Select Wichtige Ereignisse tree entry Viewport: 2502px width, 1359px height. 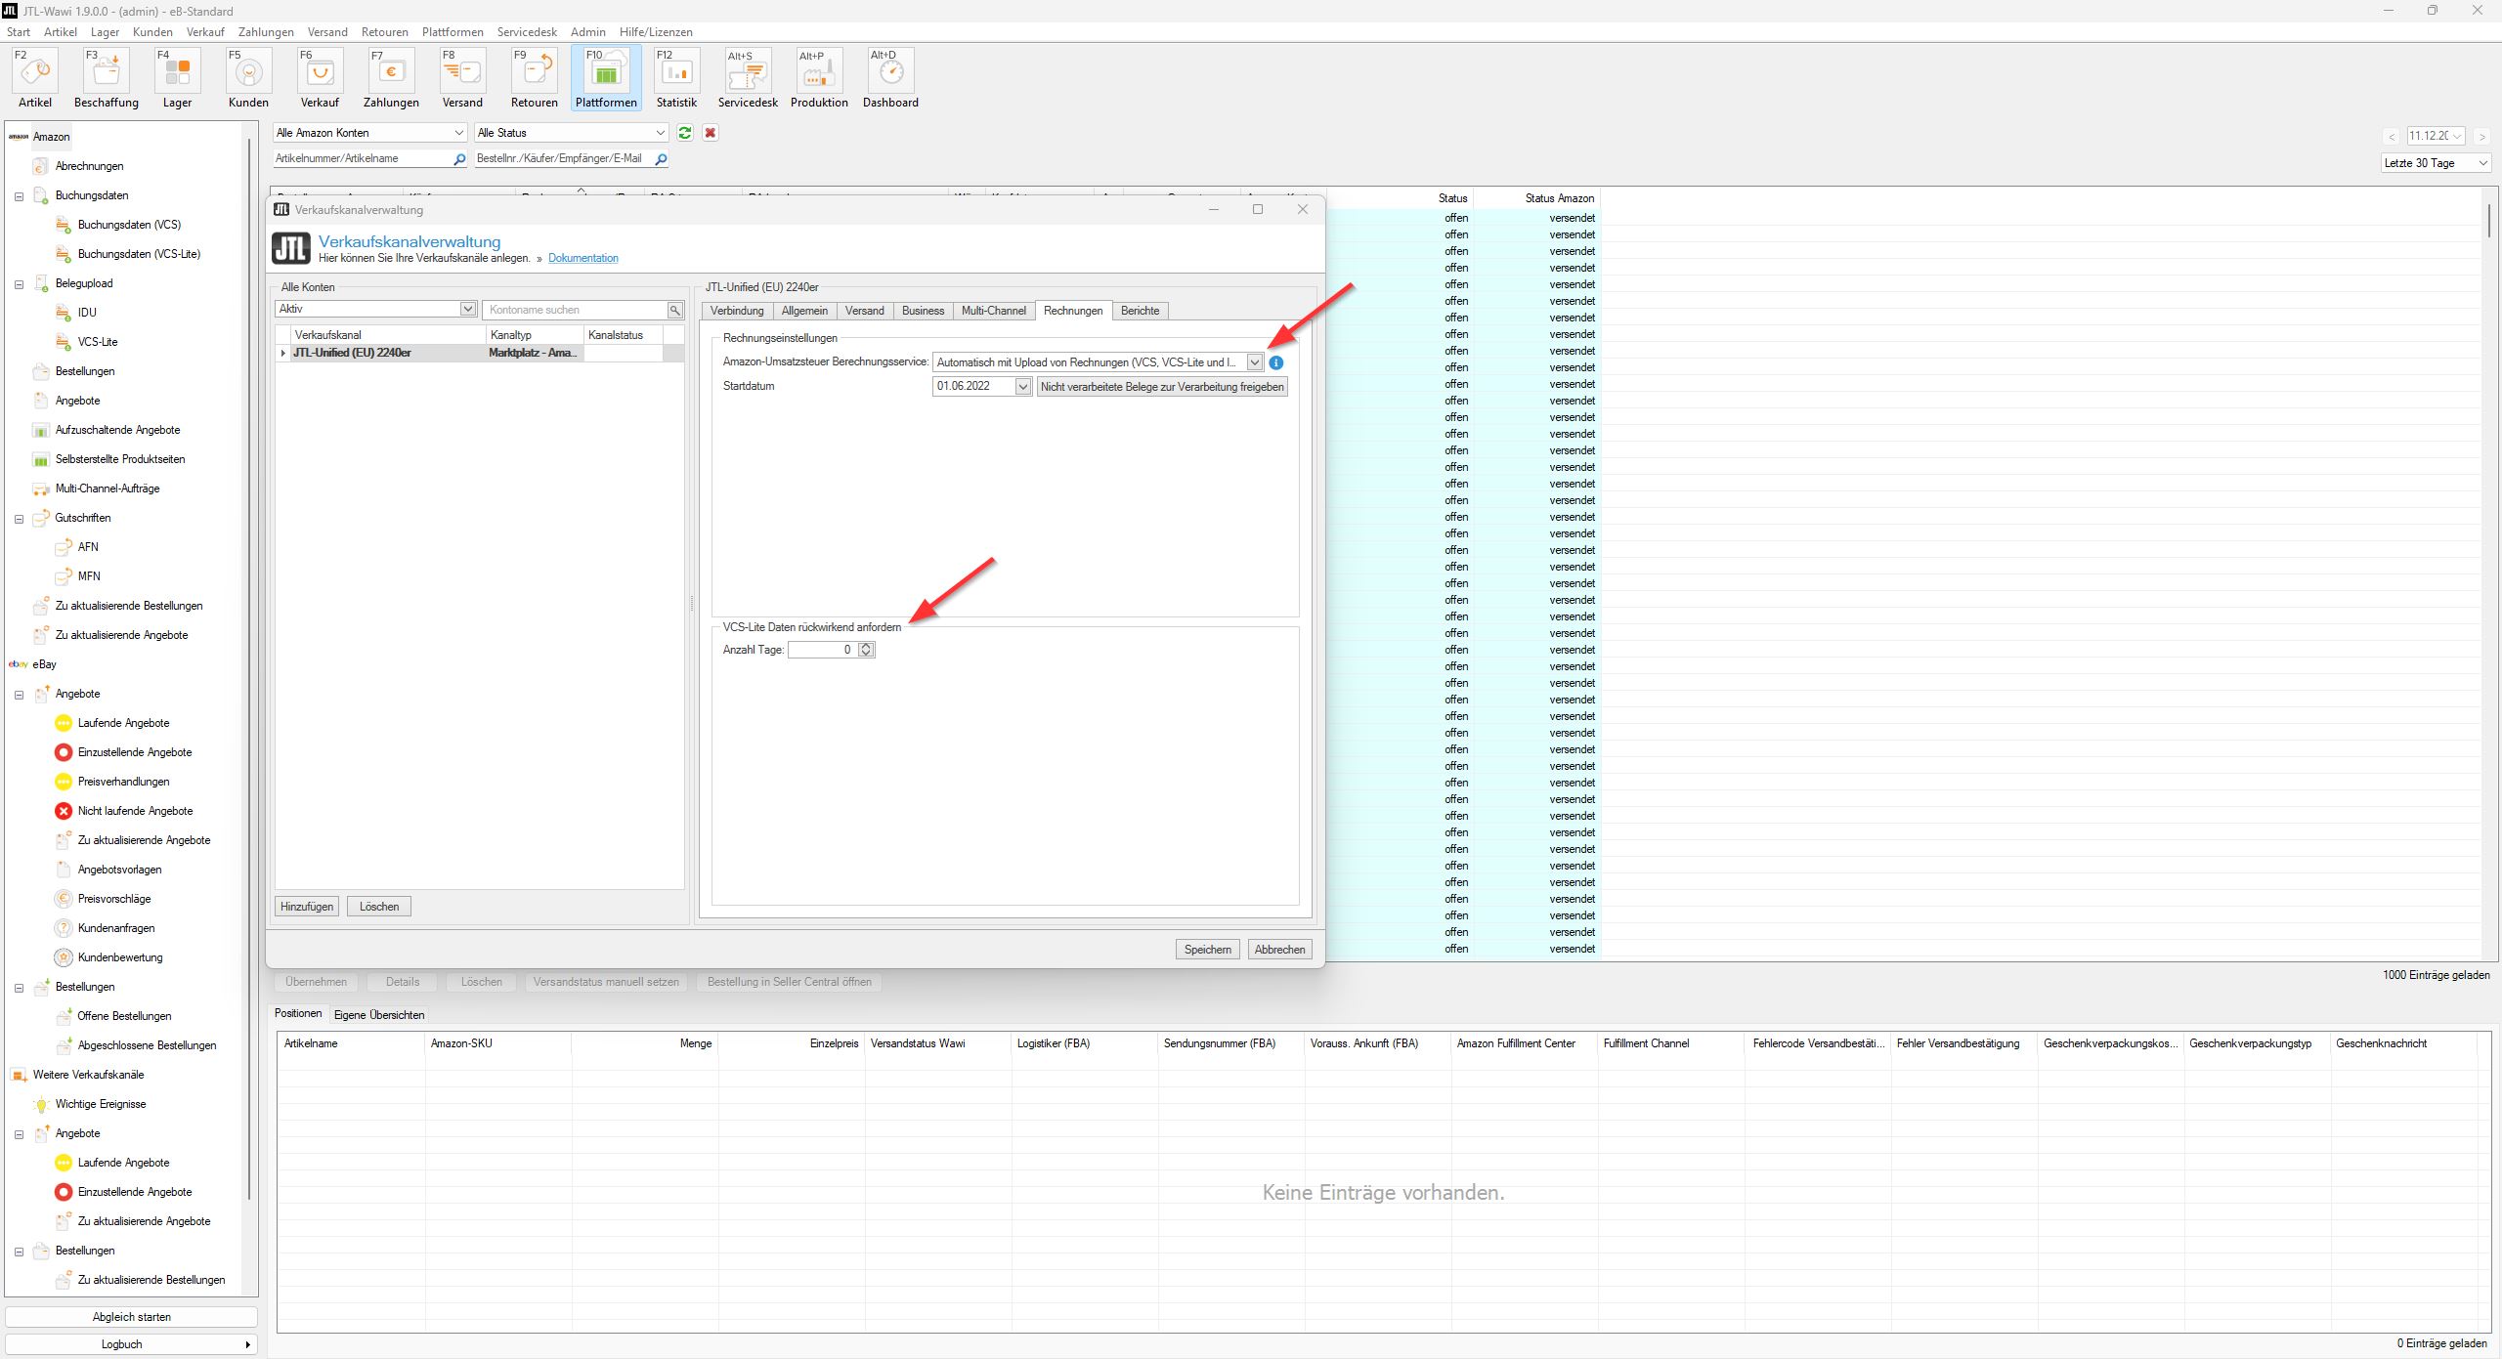[x=101, y=1104]
